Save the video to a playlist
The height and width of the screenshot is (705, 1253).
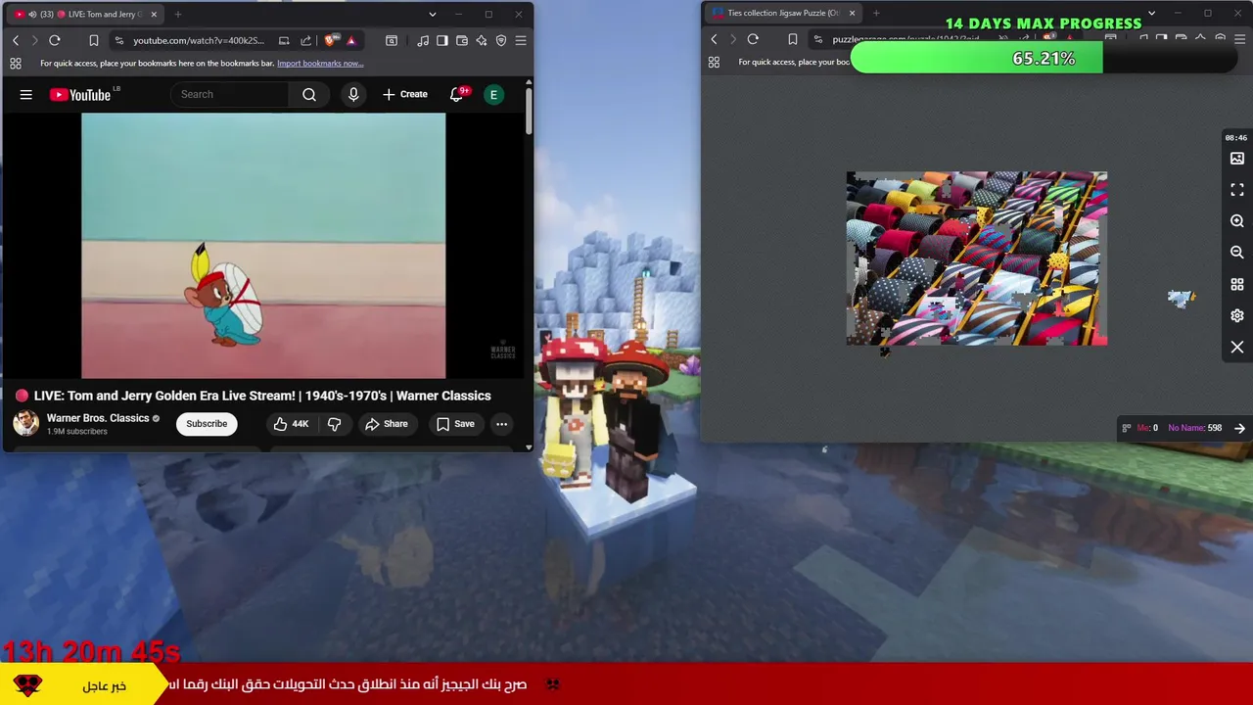tap(455, 424)
